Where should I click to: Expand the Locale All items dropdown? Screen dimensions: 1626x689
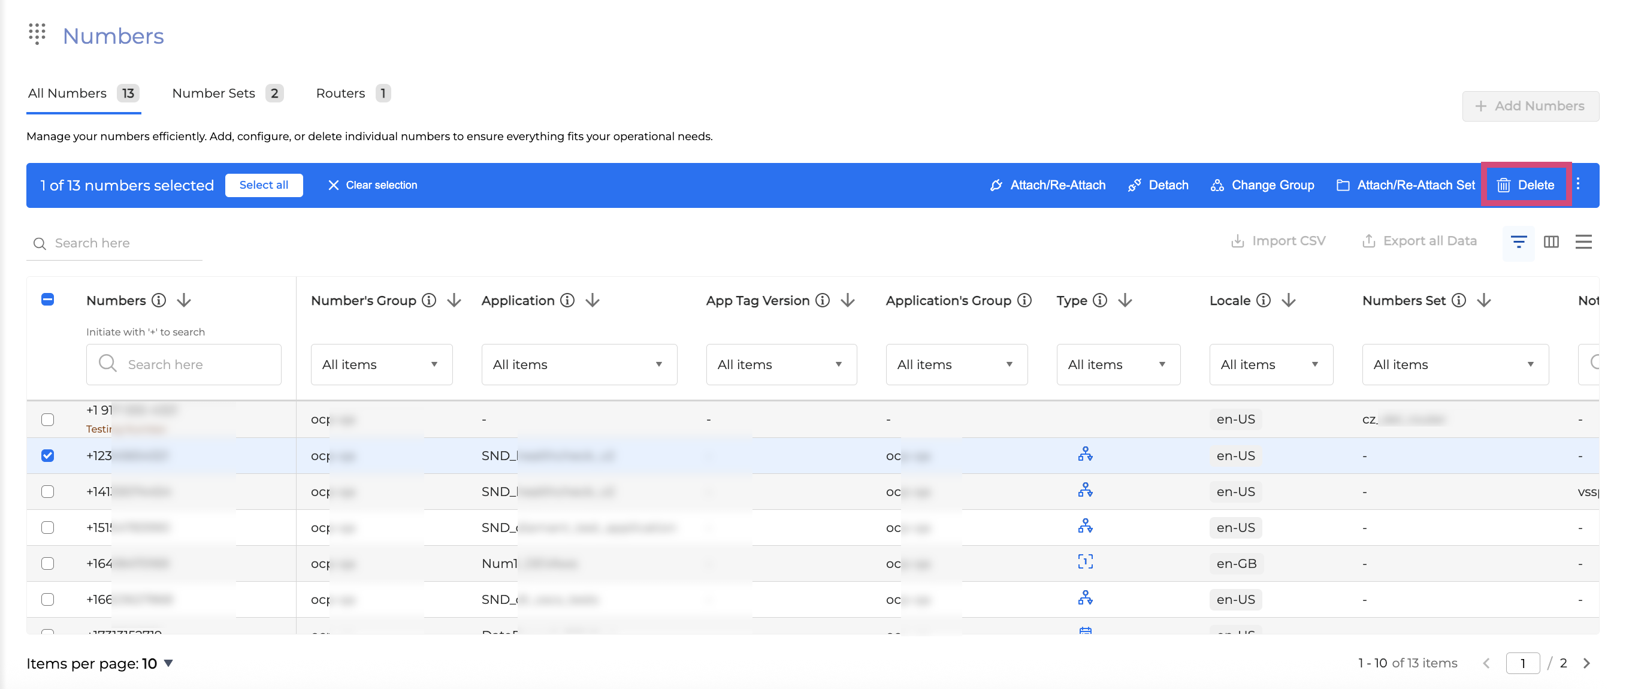1270,365
